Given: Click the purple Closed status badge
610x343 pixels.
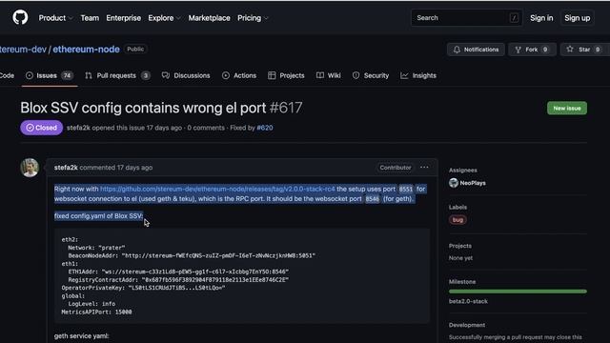Looking at the screenshot, I should (x=41, y=128).
